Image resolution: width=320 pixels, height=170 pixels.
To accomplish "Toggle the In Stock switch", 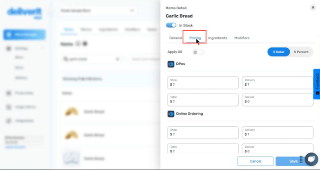I will pos(171,25).
